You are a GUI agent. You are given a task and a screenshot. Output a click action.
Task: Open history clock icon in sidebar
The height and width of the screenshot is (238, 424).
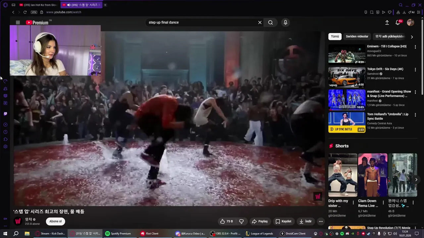[5, 132]
